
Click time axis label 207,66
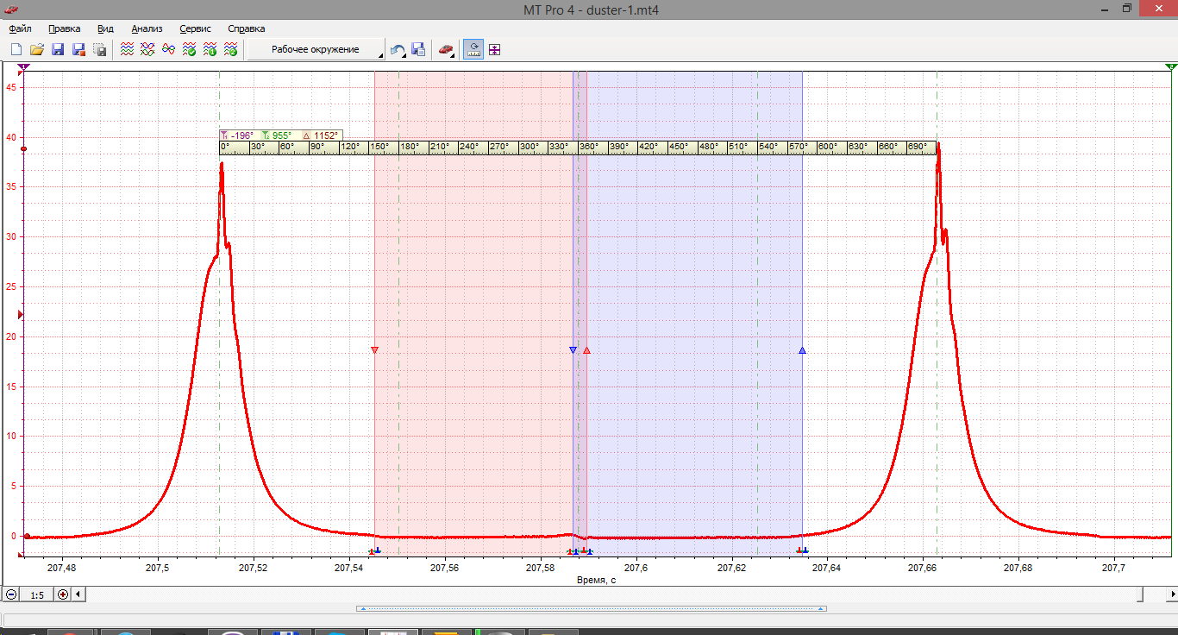(x=923, y=569)
